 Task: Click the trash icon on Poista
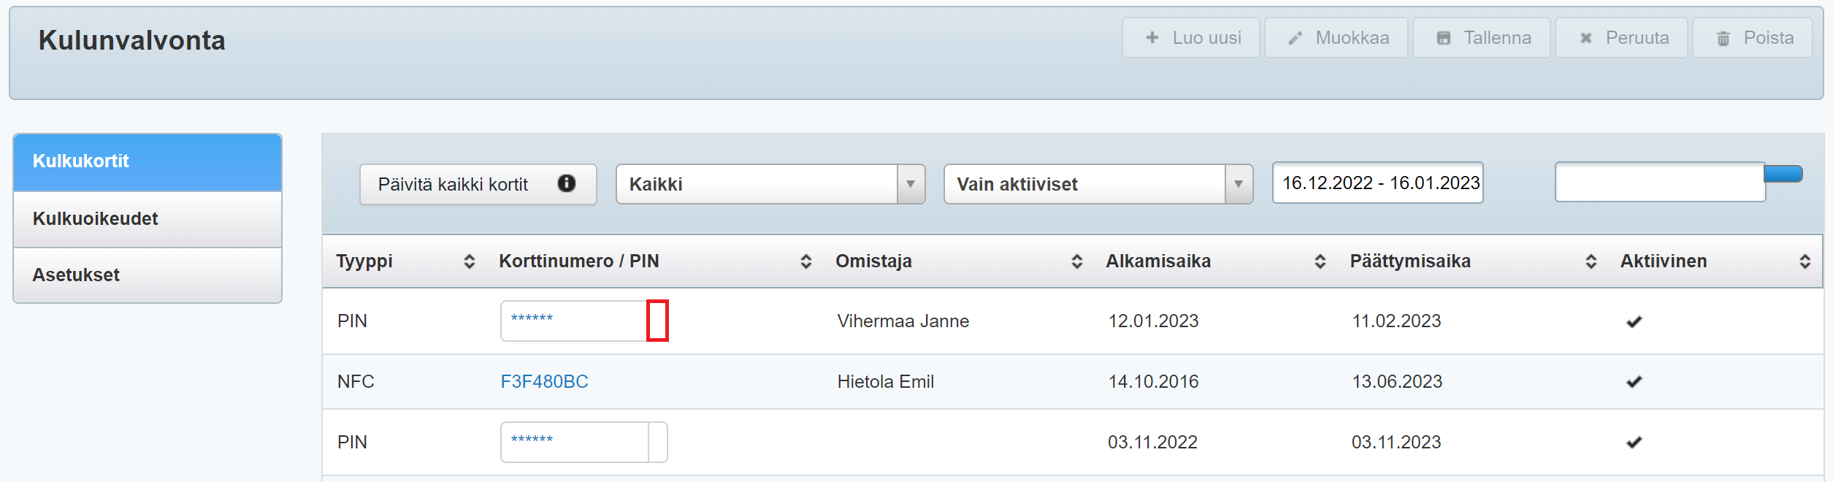(1723, 39)
